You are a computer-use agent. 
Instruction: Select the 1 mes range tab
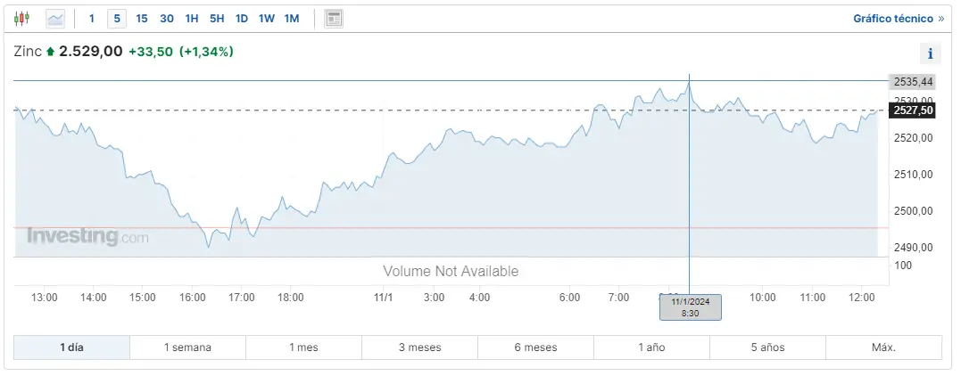303,347
